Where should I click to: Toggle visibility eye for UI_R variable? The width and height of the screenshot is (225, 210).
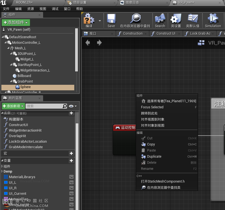click(71, 188)
